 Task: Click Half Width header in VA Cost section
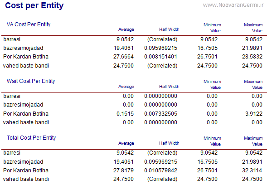(x=169, y=29)
